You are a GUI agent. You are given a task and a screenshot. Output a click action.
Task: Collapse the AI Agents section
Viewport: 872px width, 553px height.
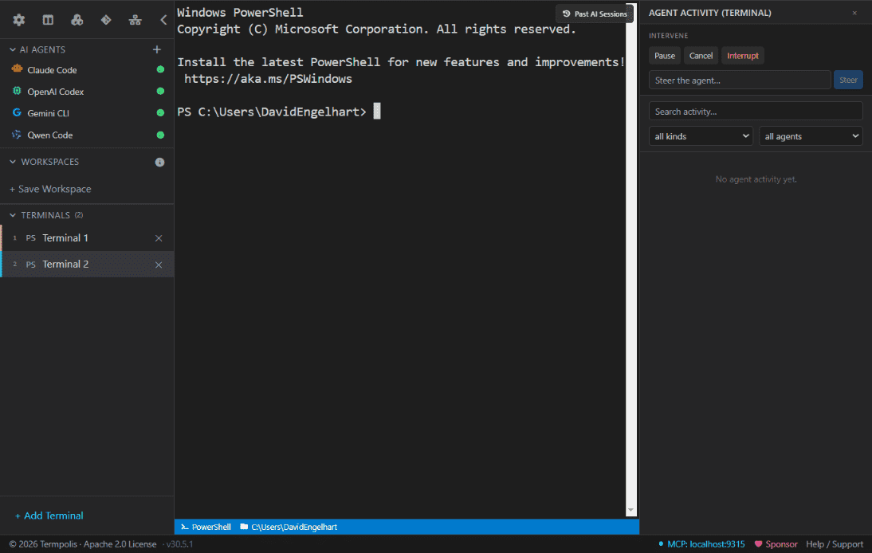13,49
